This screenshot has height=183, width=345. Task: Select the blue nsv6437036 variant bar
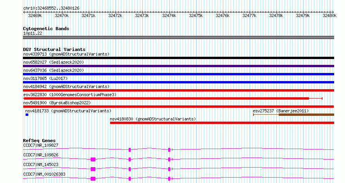click(178, 74)
